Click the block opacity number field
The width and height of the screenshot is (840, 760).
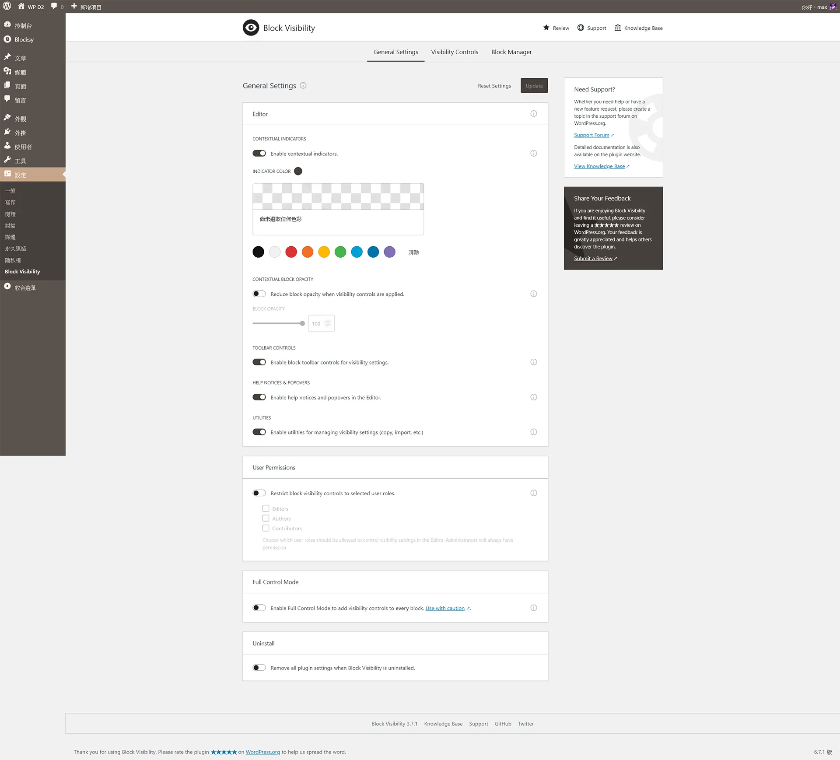[x=322, y=323]
